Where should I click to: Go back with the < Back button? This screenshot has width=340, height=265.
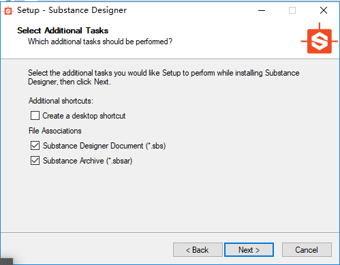[x=198, y=250]
